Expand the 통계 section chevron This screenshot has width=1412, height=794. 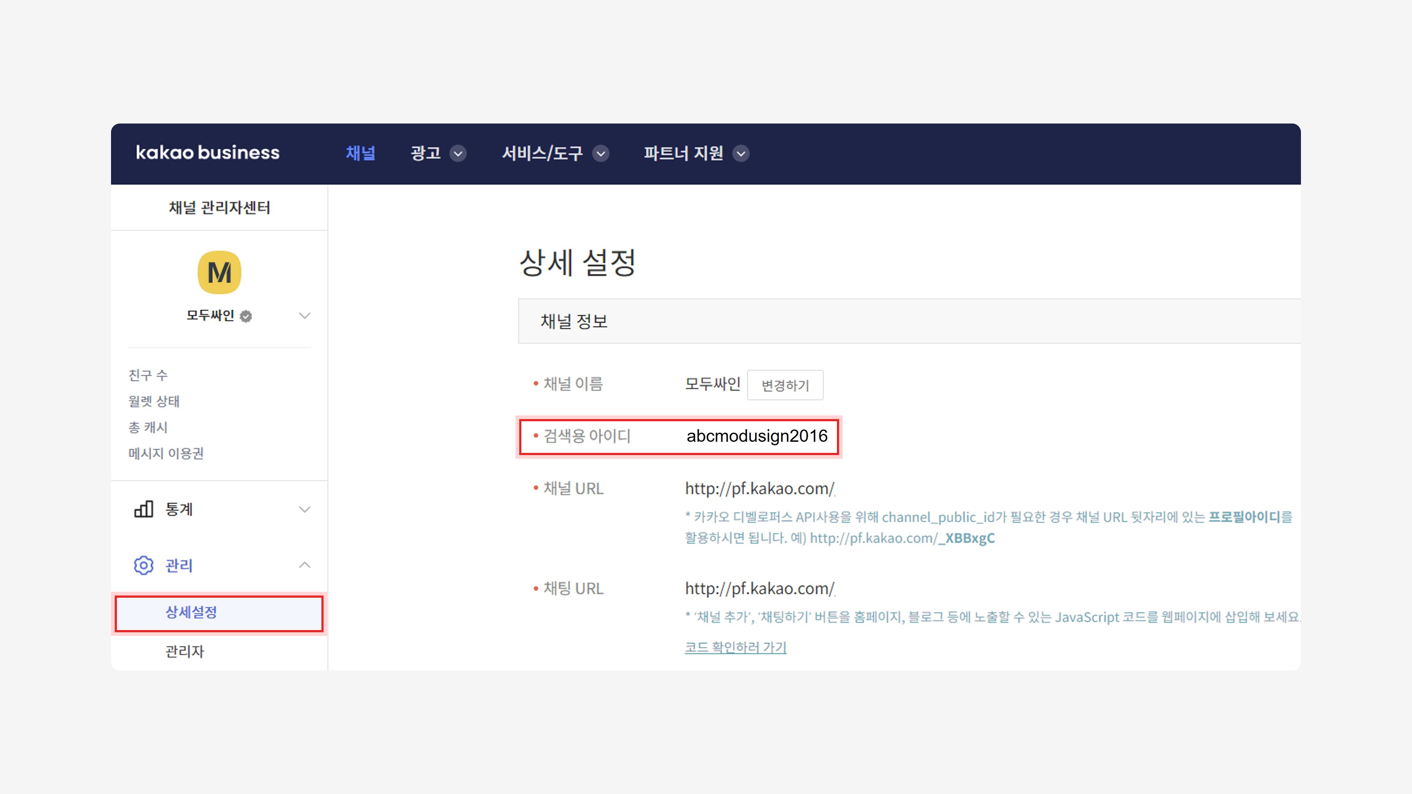[x=305, y=509]
